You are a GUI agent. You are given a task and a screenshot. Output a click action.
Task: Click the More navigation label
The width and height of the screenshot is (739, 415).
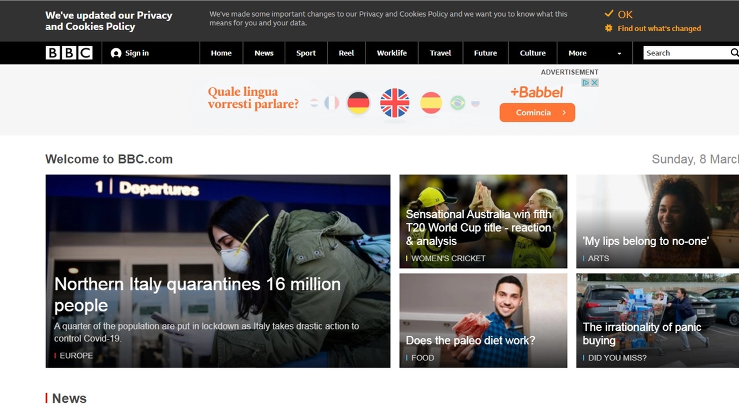coord(577,53)
